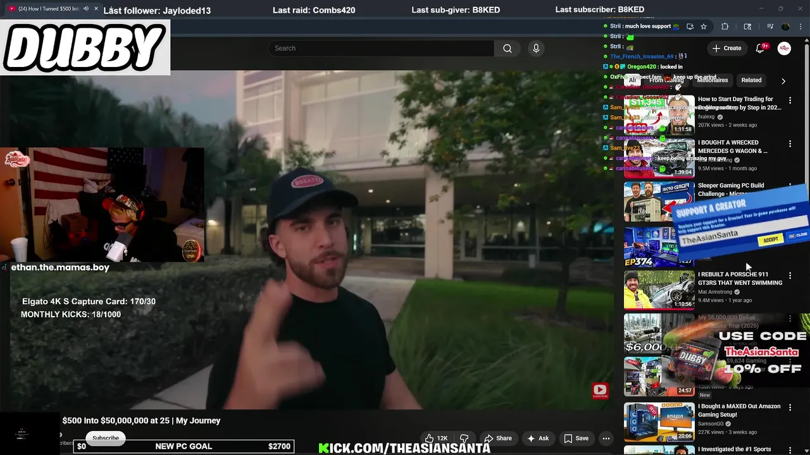Select the 'Related' filter chip

pos(751,80)
